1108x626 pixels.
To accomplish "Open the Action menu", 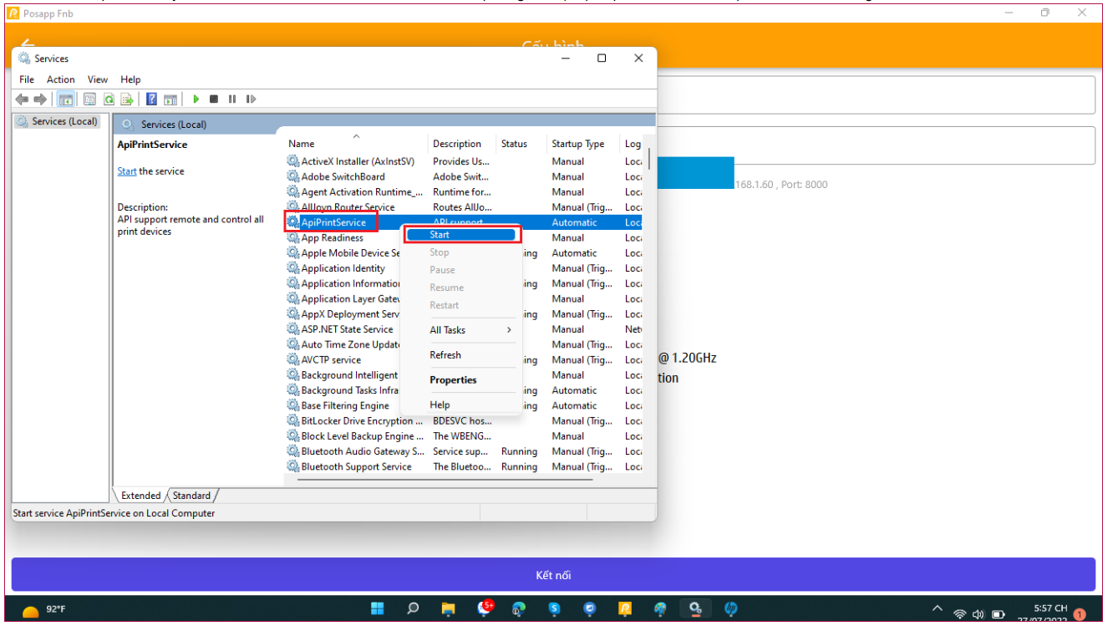I will tap(60, 79).
